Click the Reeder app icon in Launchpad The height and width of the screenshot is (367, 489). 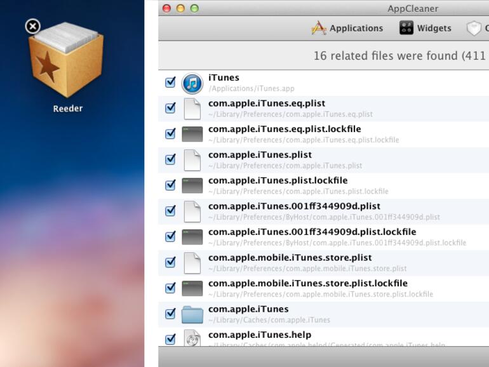tap(66, 59)
